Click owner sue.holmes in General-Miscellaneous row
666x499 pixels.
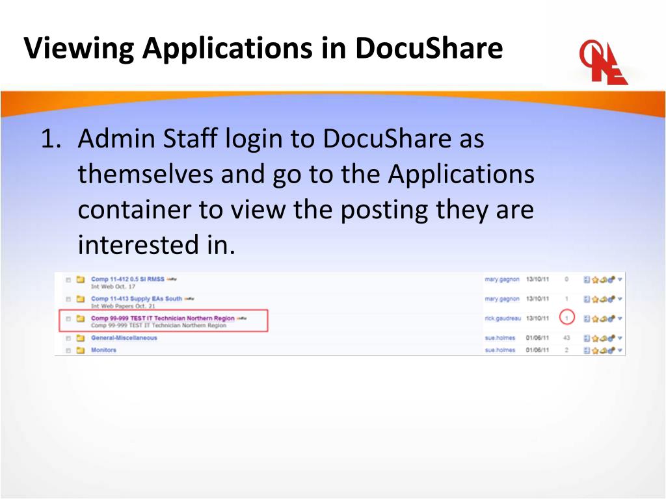coord(500,338)
